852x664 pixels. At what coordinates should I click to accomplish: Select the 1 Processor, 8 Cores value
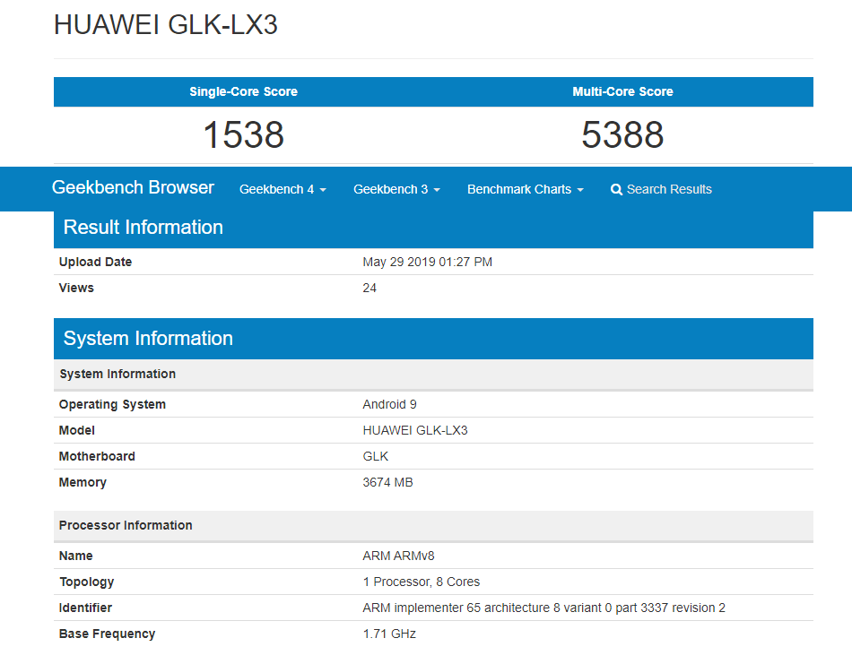click(x=422, y=582)
